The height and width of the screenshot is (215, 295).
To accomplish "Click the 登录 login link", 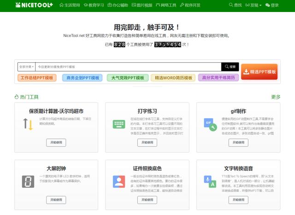I will [272, 5].
